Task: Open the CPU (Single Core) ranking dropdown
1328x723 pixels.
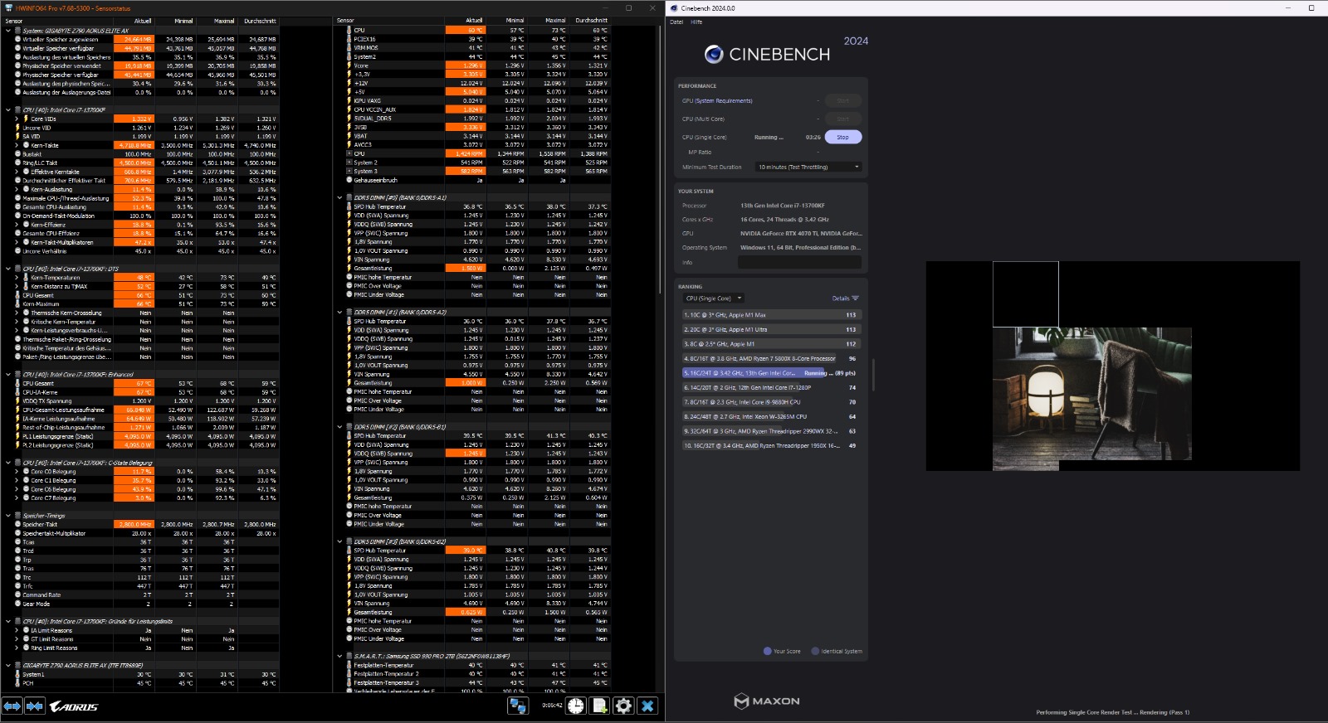Action: (714, 298)
